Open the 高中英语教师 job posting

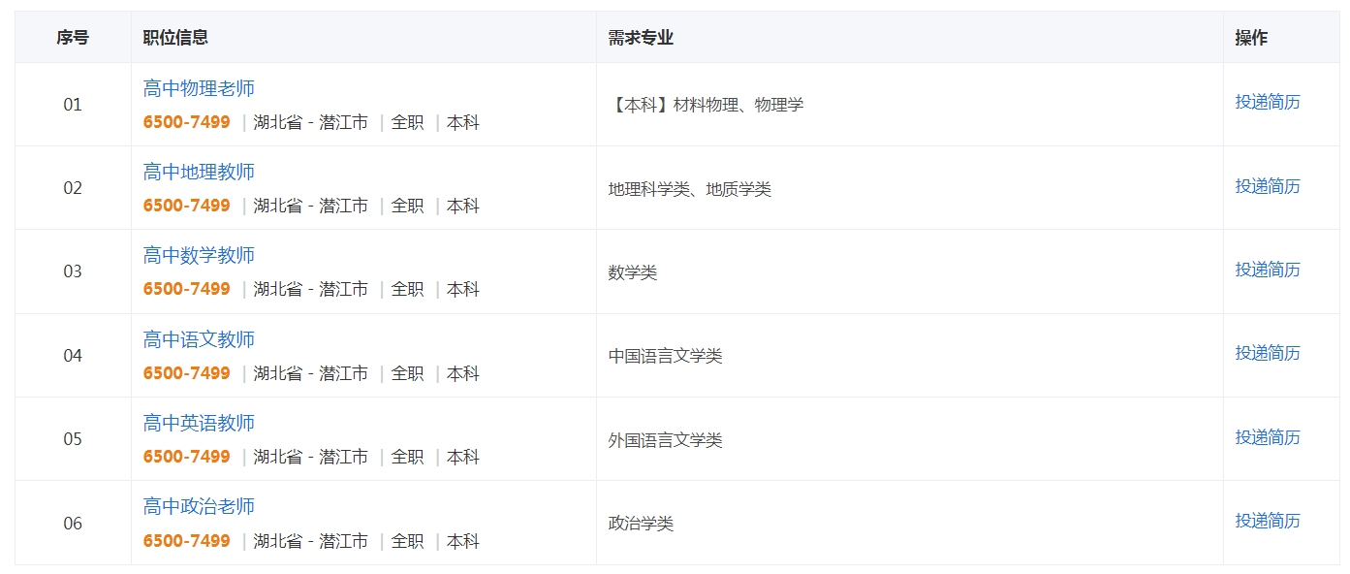pyautogui.click(x=199, y=423)
